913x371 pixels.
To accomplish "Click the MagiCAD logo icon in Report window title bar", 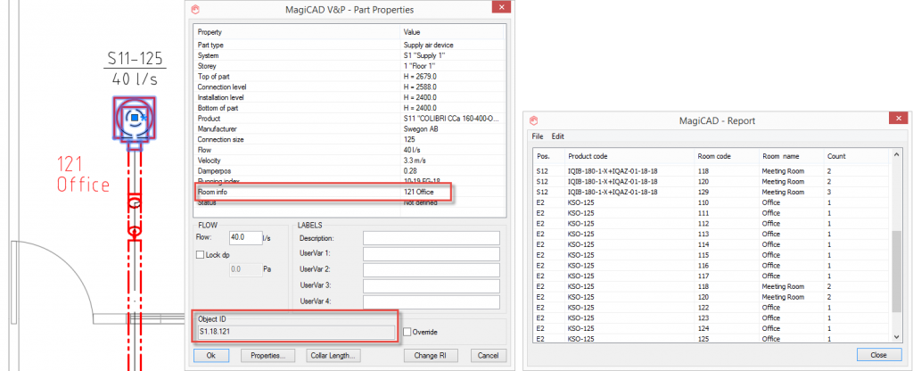I will point(533,120).
